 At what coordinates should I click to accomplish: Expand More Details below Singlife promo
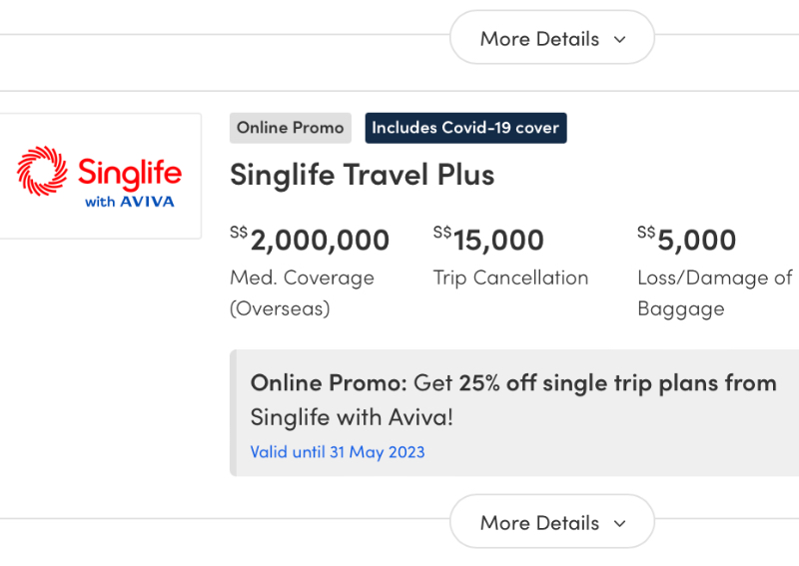[x=552, y=522]
